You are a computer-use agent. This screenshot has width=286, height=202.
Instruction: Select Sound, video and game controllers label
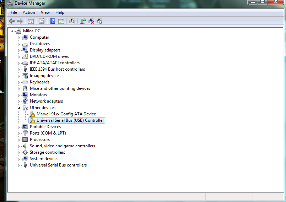click(63, 146)
